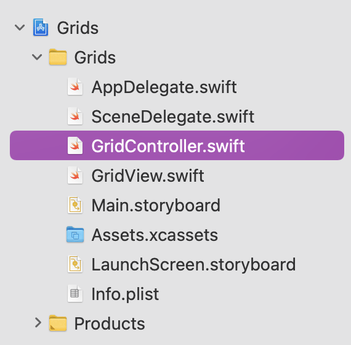Click the AppDelegate.swift Swift file icon
Image resolution: width=351 pixels, height=345 pixels.
[75, 87]
